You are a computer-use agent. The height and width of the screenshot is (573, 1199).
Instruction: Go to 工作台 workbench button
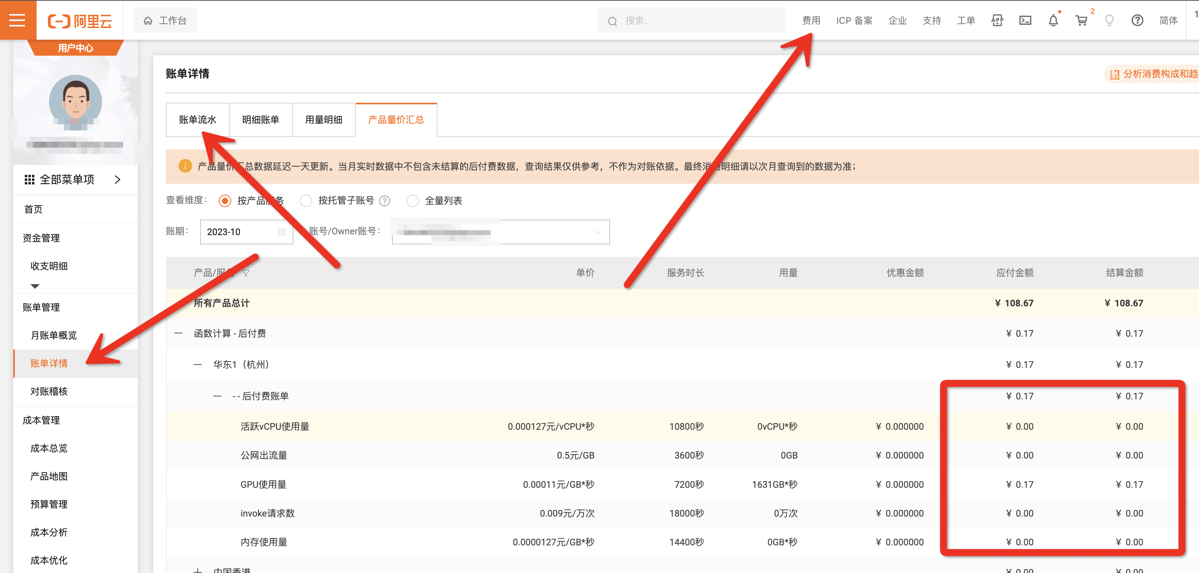[x=165, y=21]
